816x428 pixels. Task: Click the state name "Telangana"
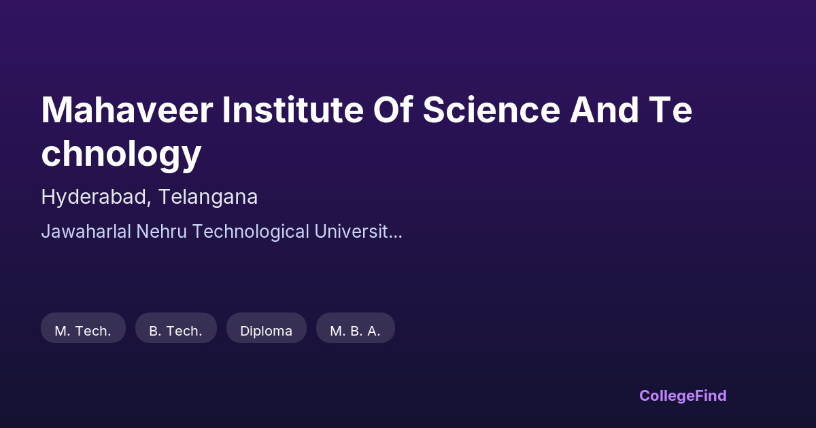(208, 197)
